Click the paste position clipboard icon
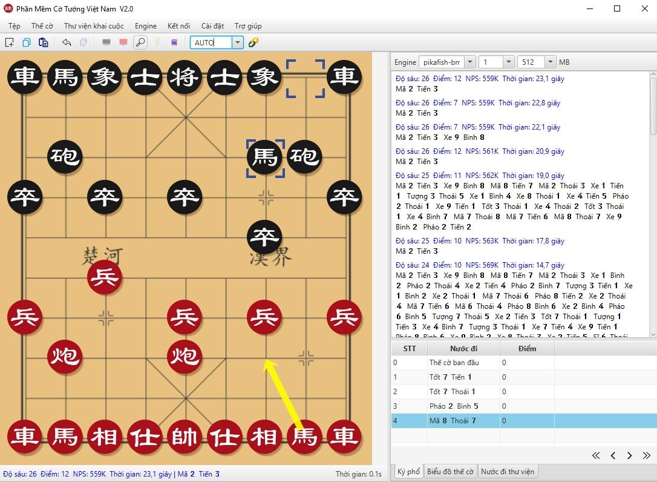 [43, 42]
